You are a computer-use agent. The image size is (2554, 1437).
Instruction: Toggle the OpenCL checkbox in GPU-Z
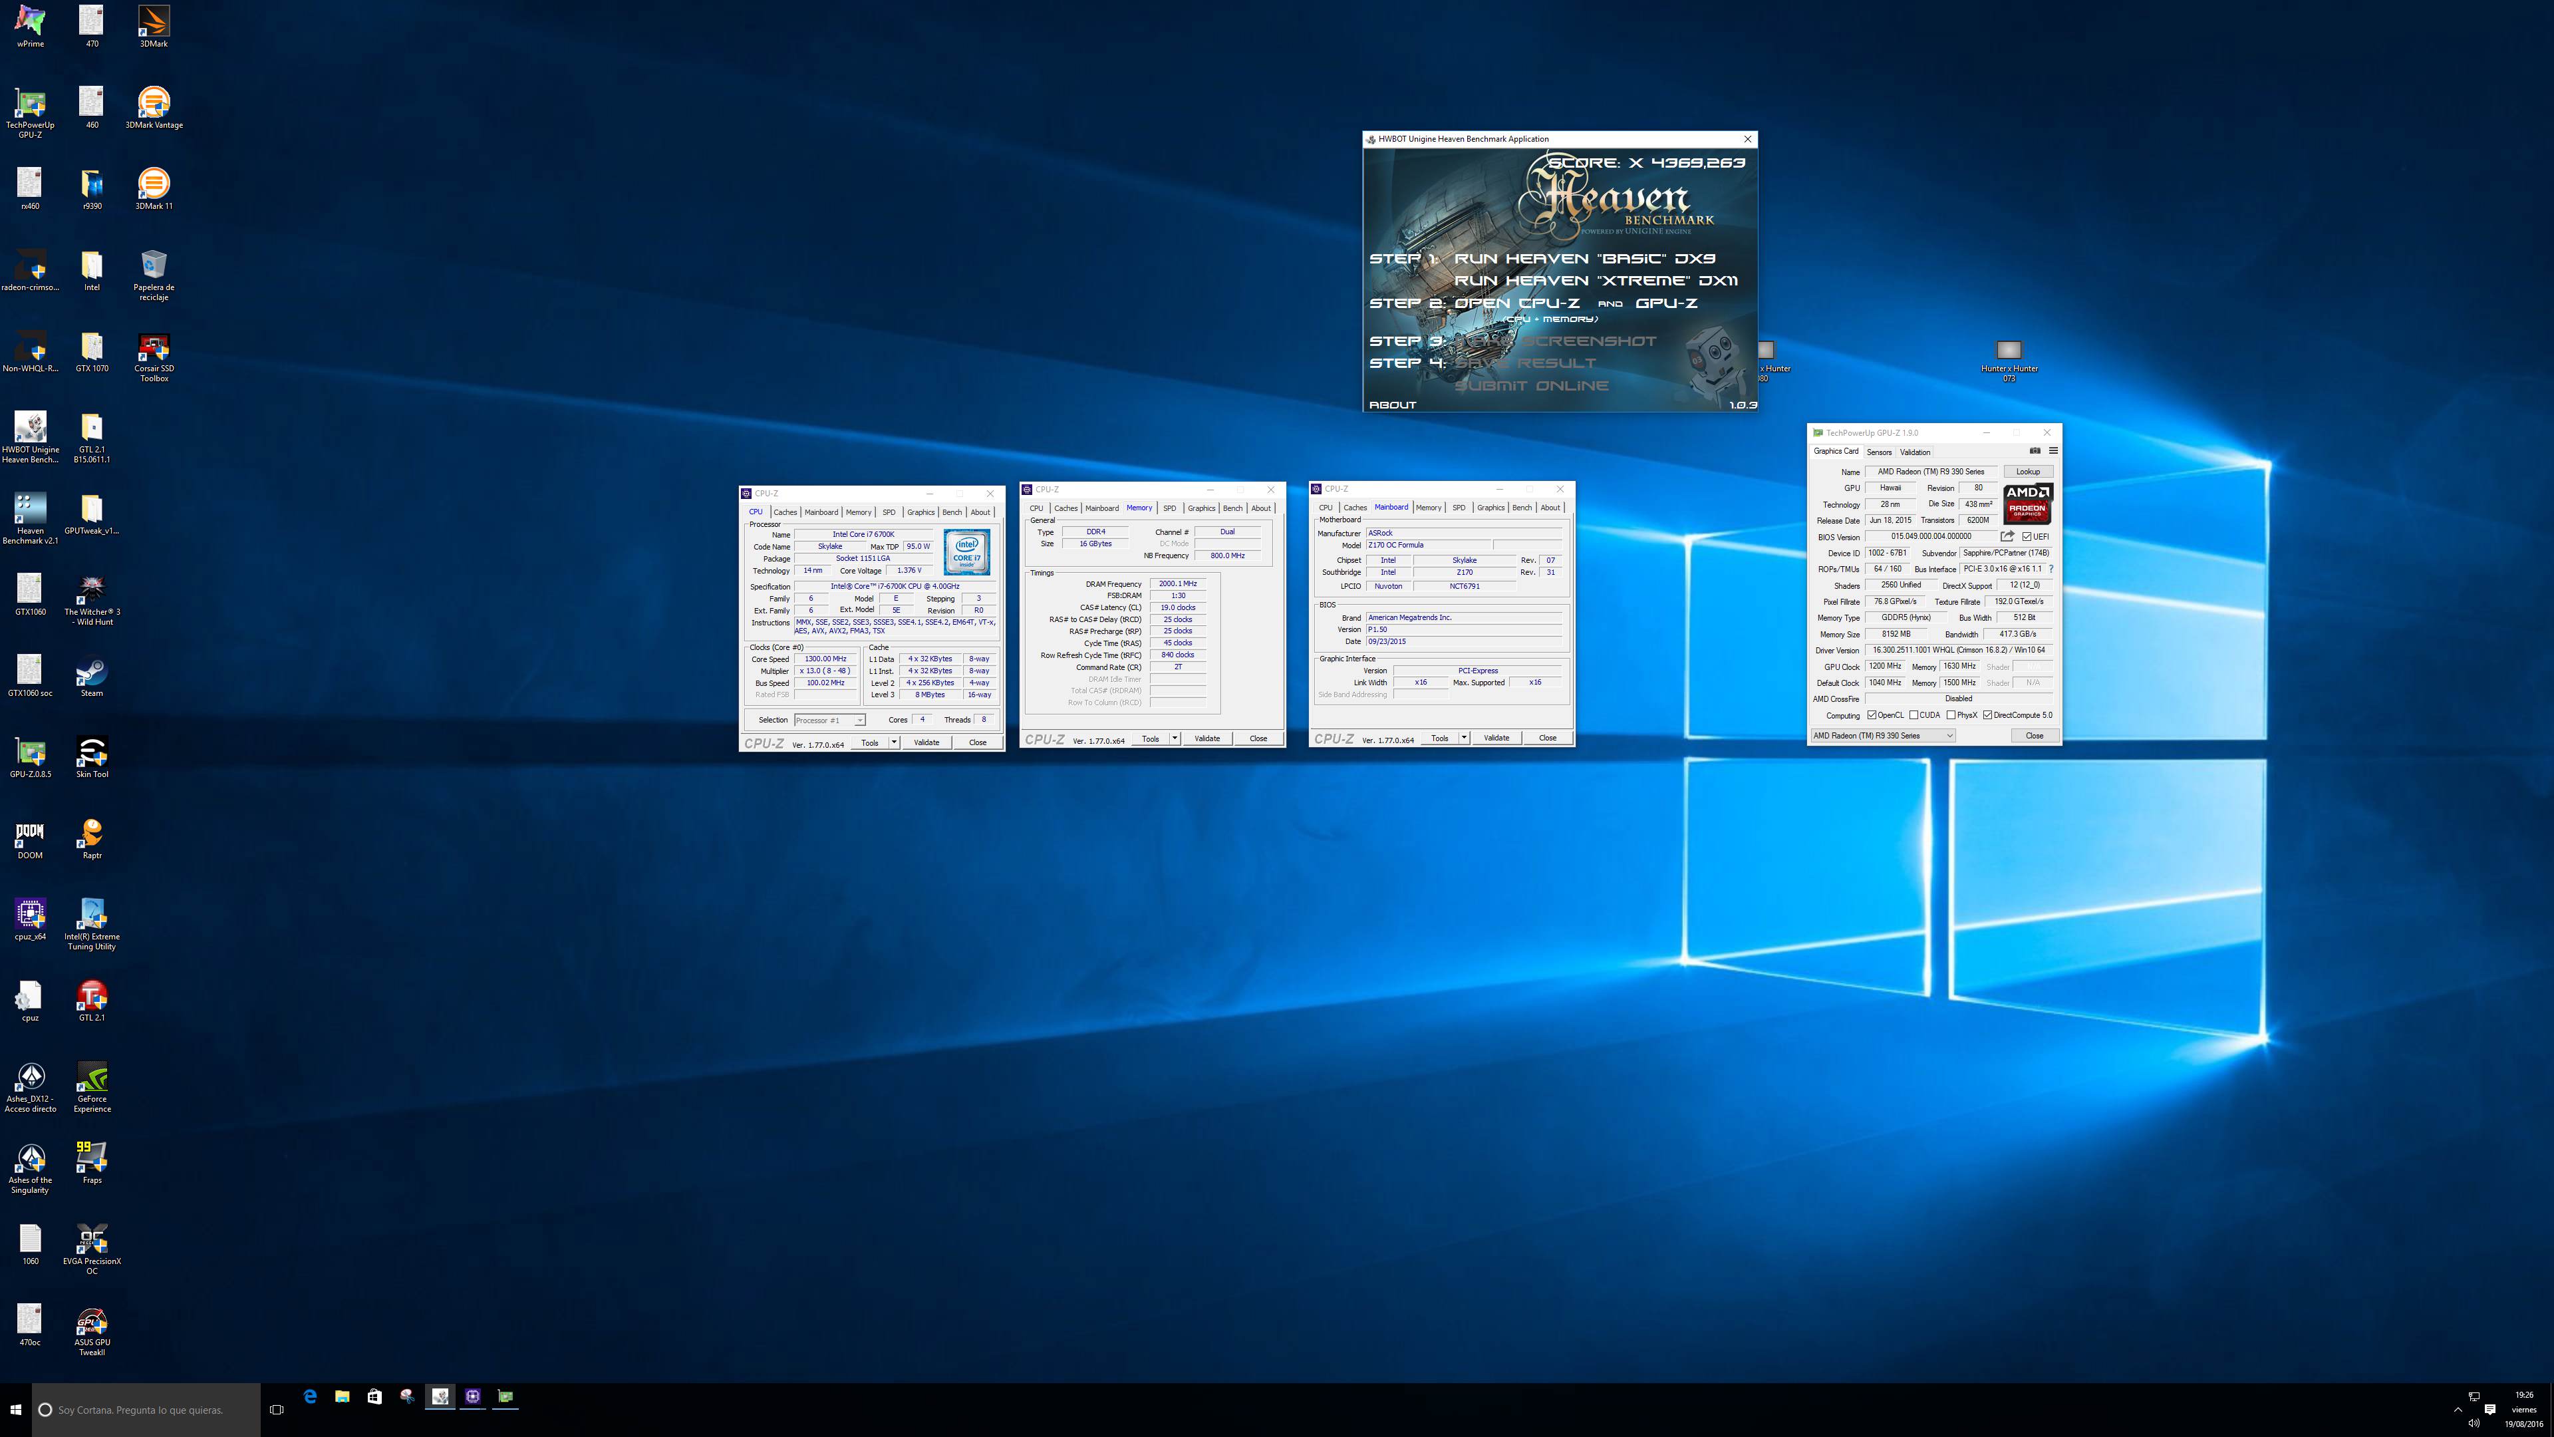pos(1872,715)
